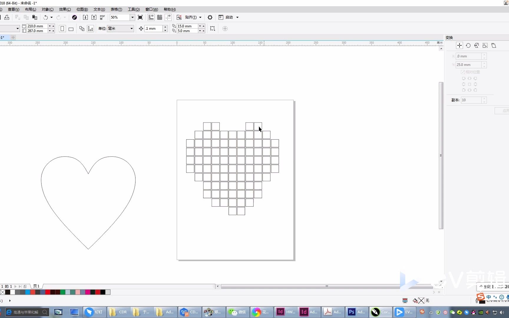Open the 布局(L) menu

click(x=30, y=9)
